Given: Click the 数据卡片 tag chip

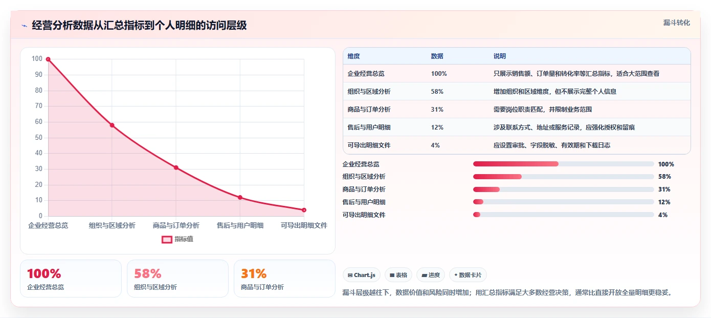Looking at the screenshot, I should 468,275.
